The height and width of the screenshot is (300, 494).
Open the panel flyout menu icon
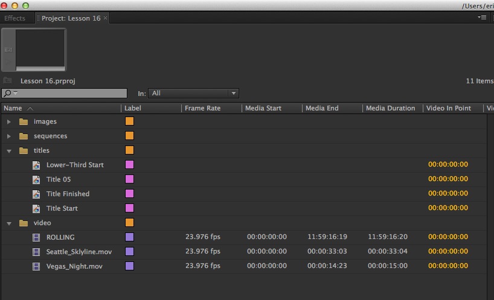[x=482, y=18]
